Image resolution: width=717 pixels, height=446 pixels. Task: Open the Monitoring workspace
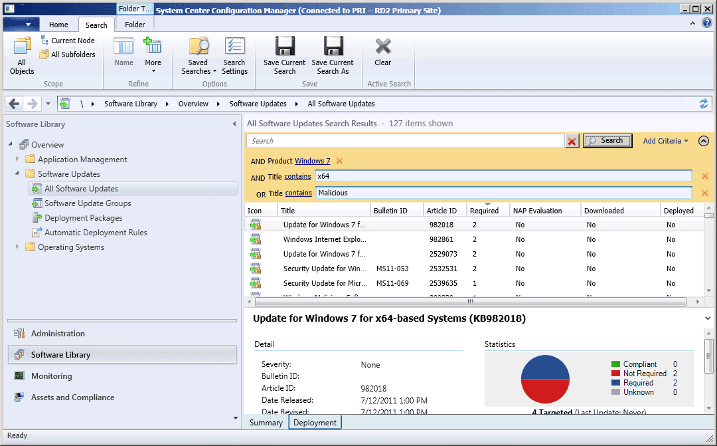point(122,376)
